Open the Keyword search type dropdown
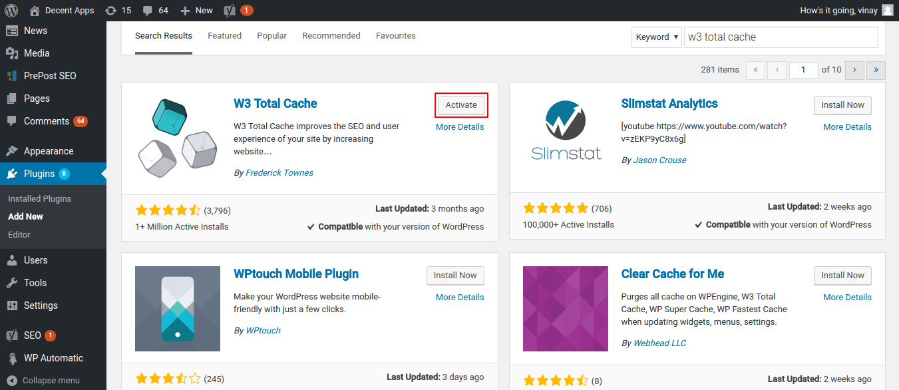 coord(657,37)
